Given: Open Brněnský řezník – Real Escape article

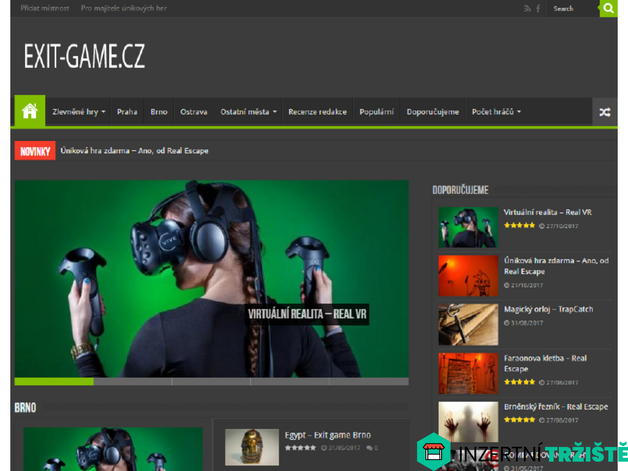Looking at the screenshot, I should tap(556, 407).
